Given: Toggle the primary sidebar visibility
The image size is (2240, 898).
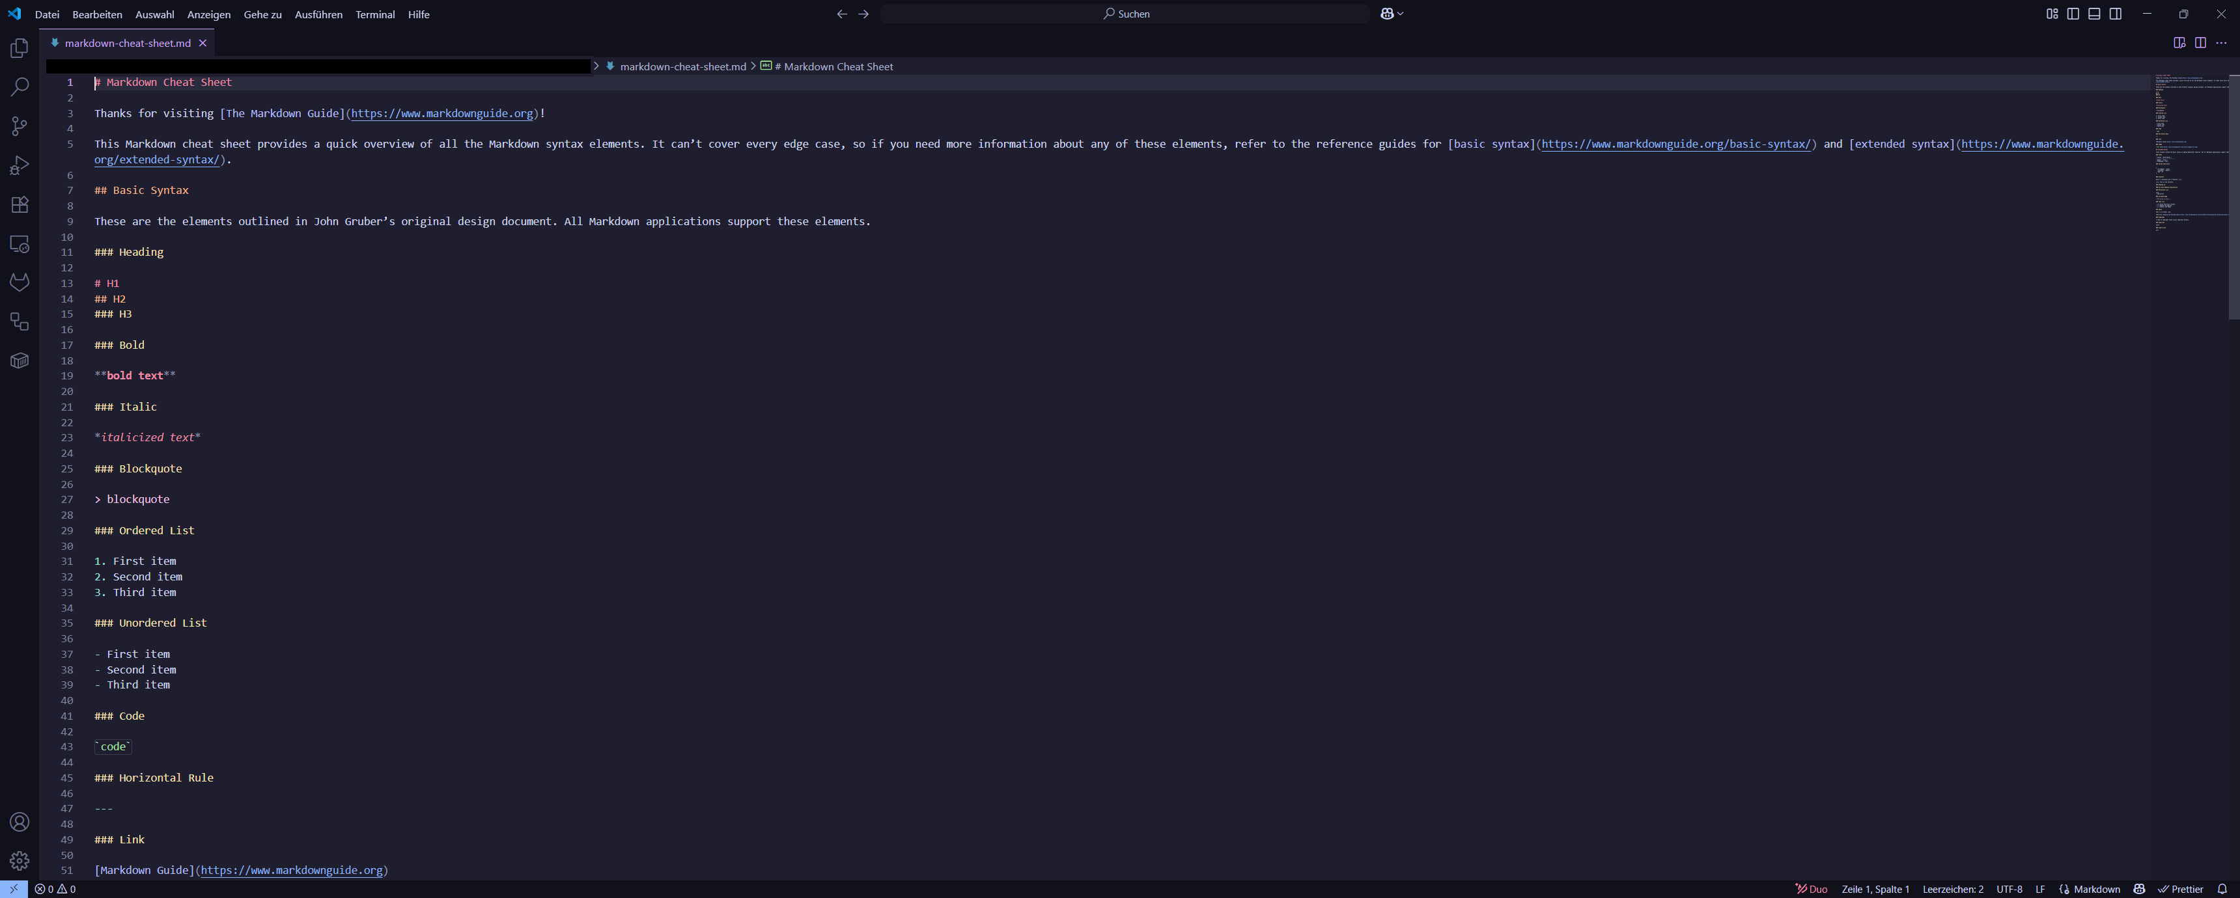Looking at the screenshot, I should (2074, 14).
